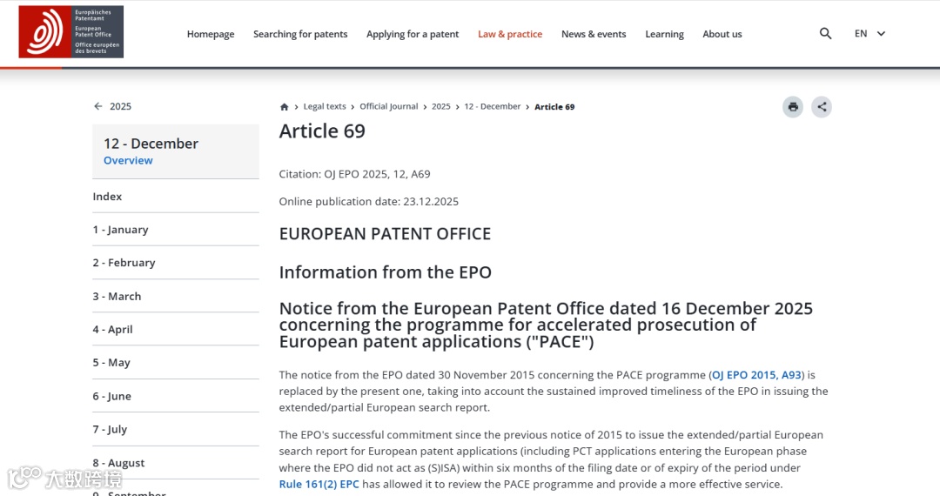Open Law & practice menu
The width and height of the screenshot is (940, 496).
tap(510, 34)
